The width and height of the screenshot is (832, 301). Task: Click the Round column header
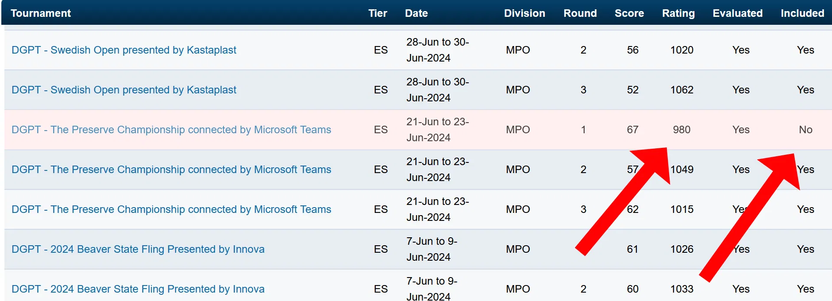click(580, 13)
